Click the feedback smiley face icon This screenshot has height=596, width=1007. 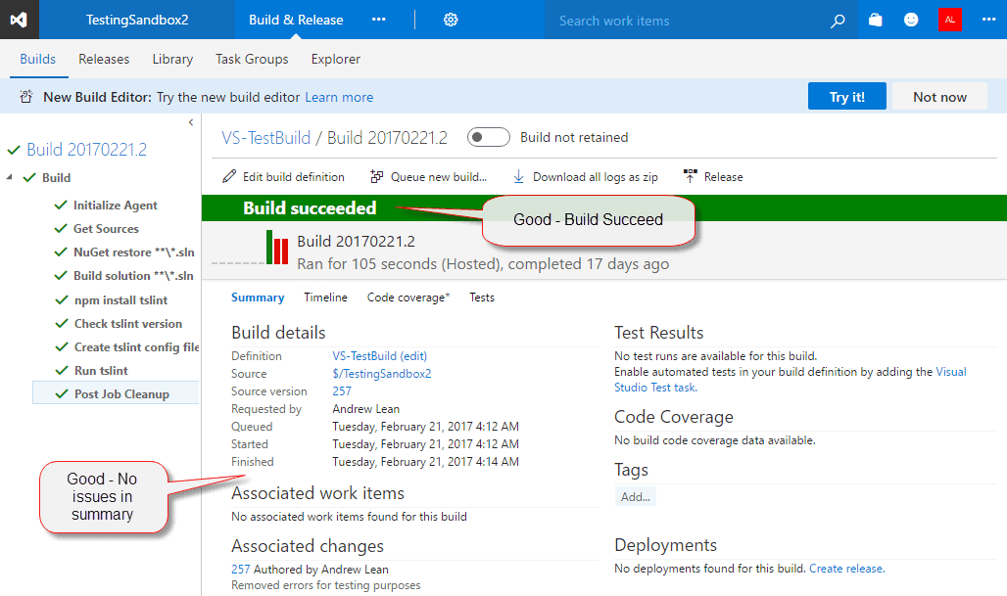click(x=911, y=20)
